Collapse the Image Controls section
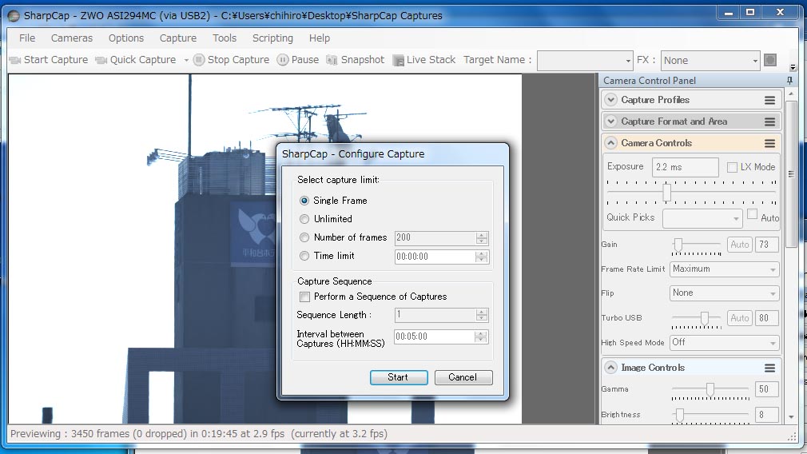 pos(610,368)
